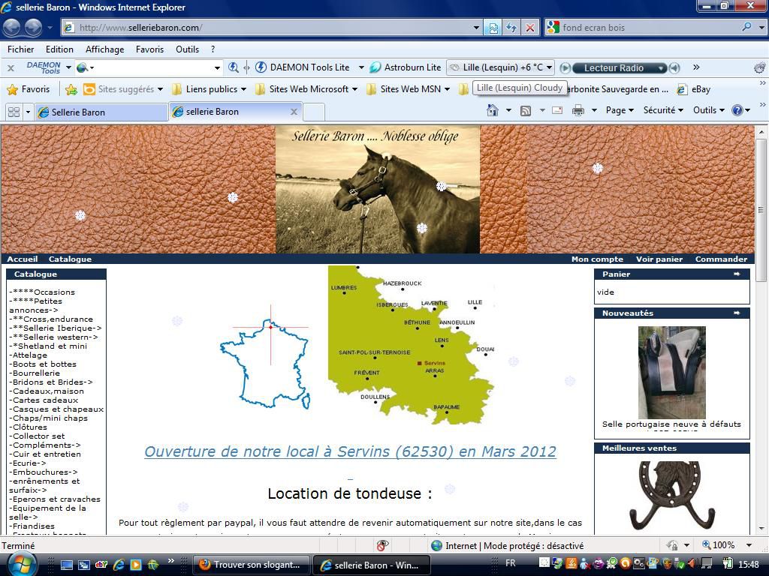The width and height of the screenshot is (769, 576).
Task: Click the Voir panier link
Action: (x=659, y=259)
